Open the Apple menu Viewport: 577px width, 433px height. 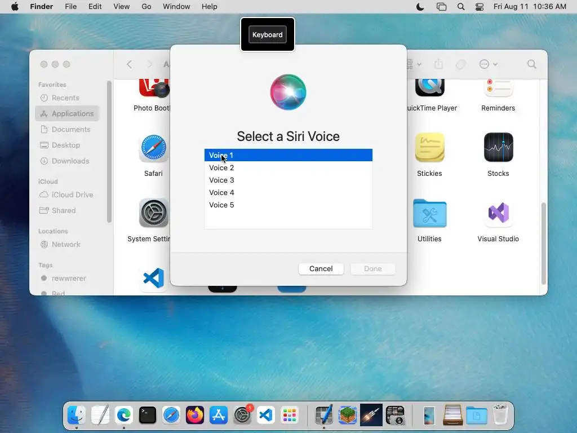15,7
